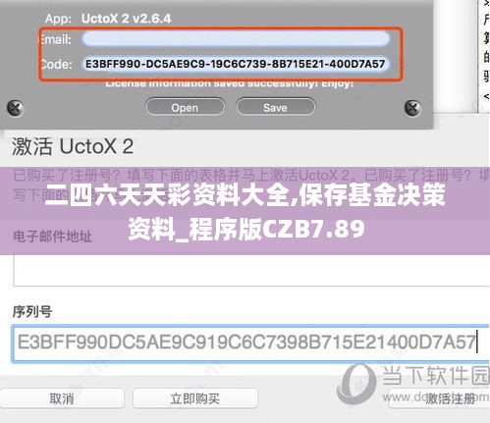The height and width of the screenshot is (423, 490).
Task: Click the License information saved message
Action: [229, 83]
